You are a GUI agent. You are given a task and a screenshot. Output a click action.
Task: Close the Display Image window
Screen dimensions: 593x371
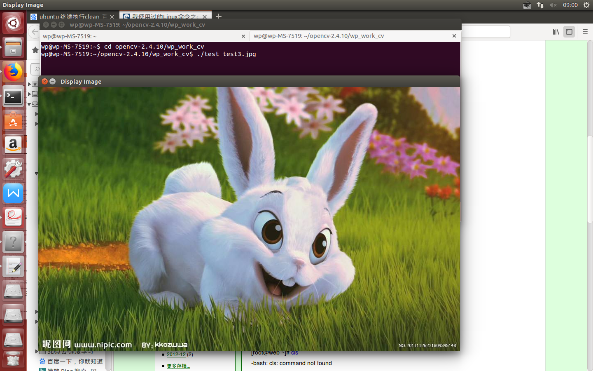click(x=45, y=82)
